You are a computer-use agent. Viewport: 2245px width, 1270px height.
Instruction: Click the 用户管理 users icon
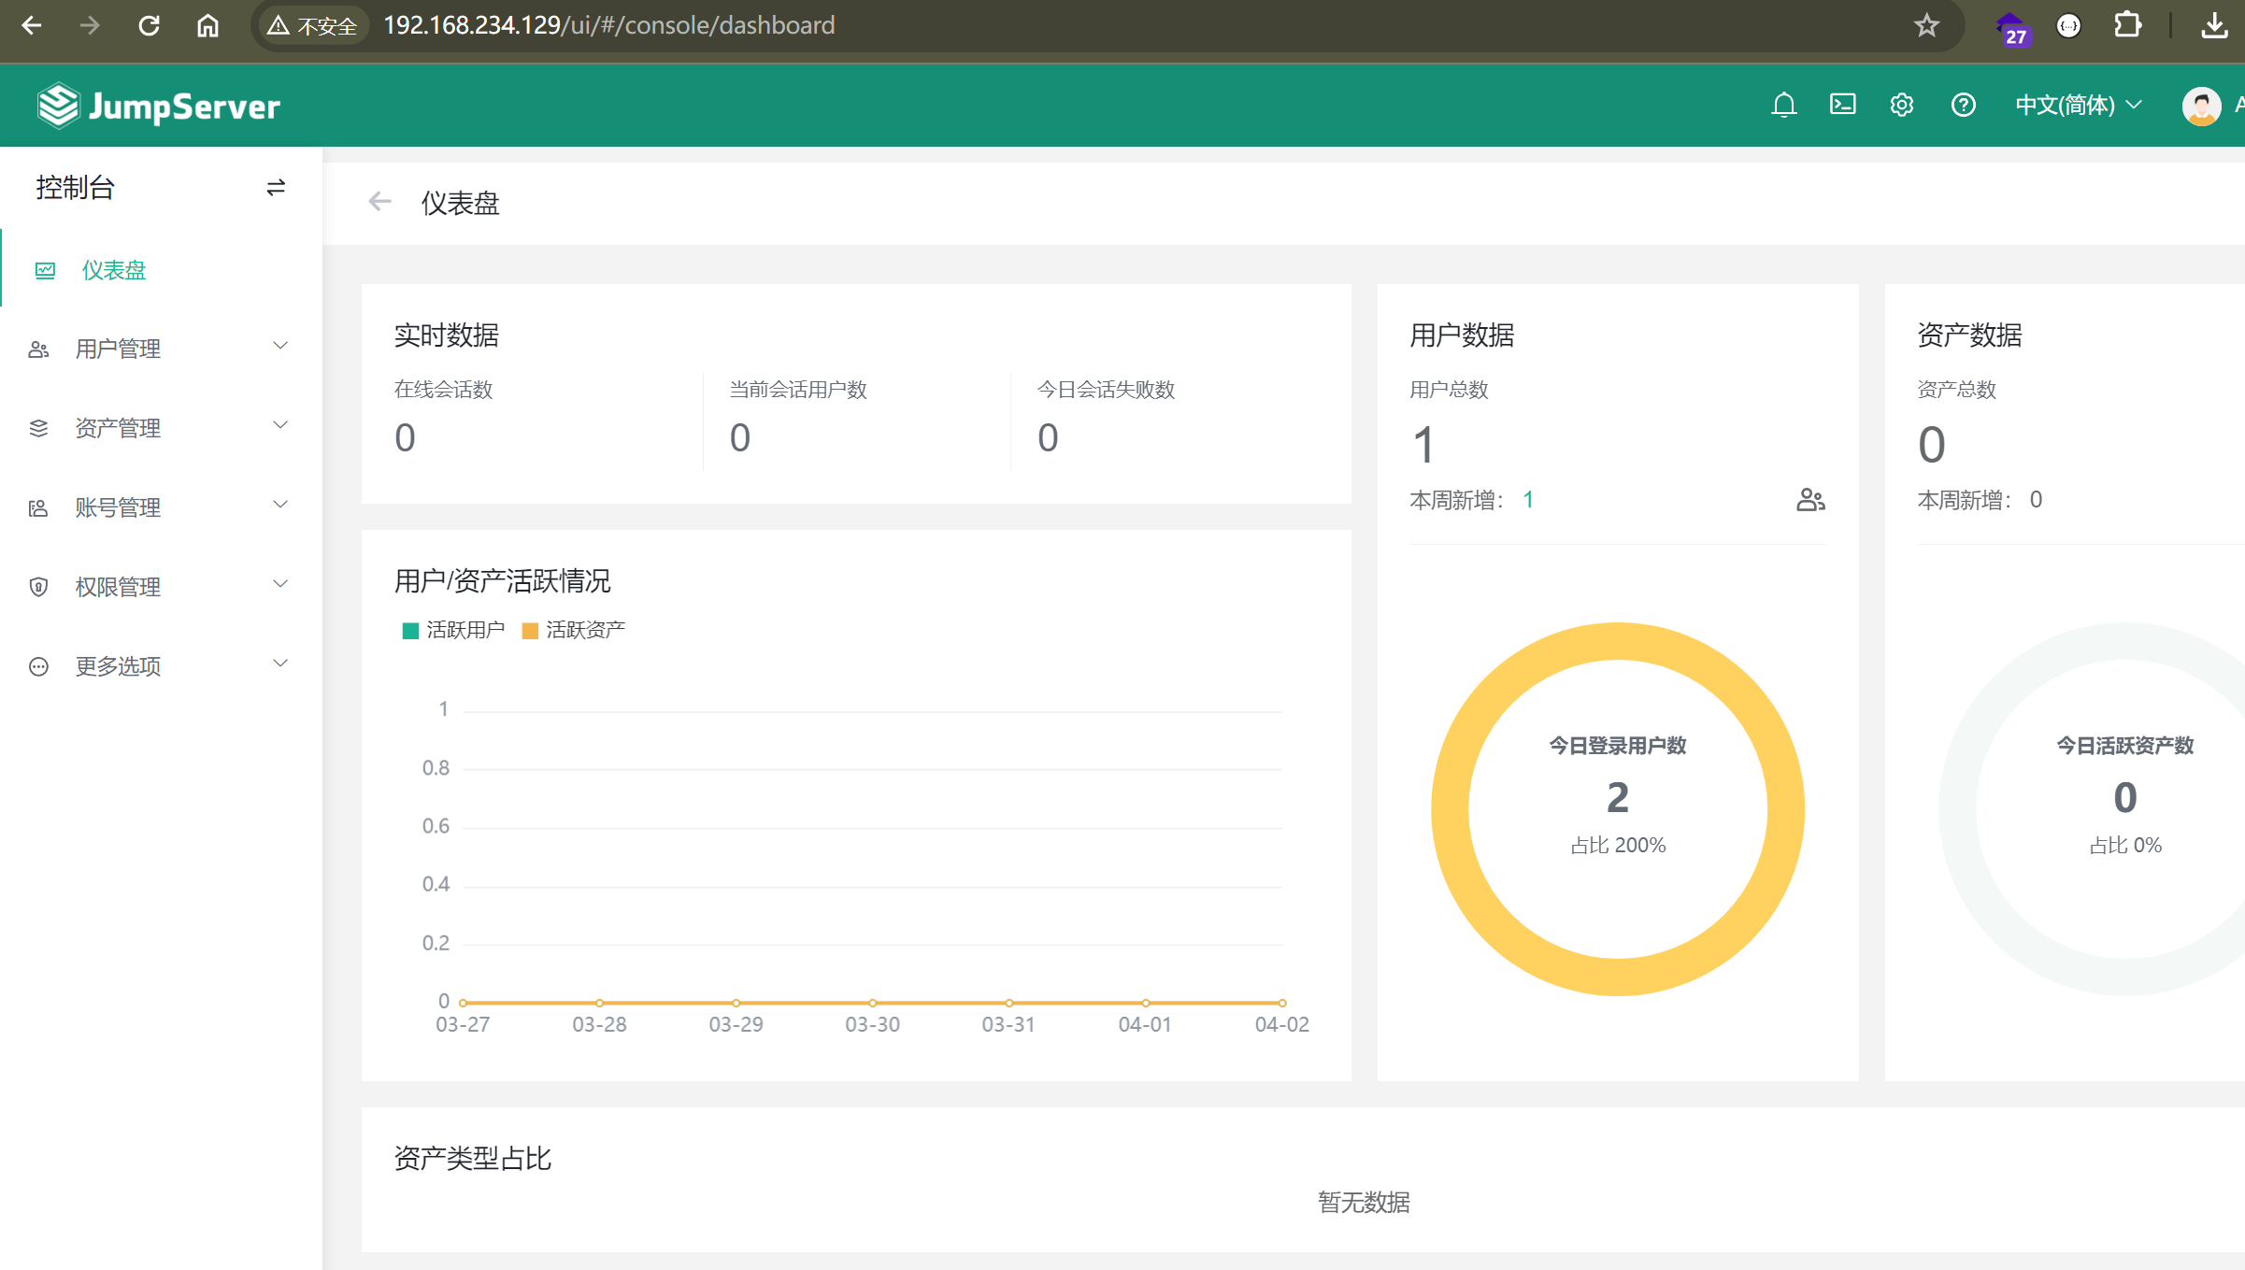(x=38, y=350)
